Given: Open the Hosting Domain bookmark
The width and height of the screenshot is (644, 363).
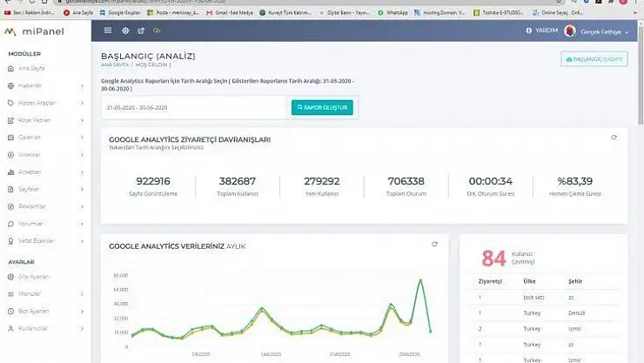Looking at the screenshot, I should pyautogui.click(x=439, y=13).
